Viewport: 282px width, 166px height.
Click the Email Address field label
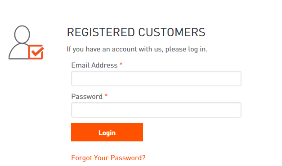[94, 65]
